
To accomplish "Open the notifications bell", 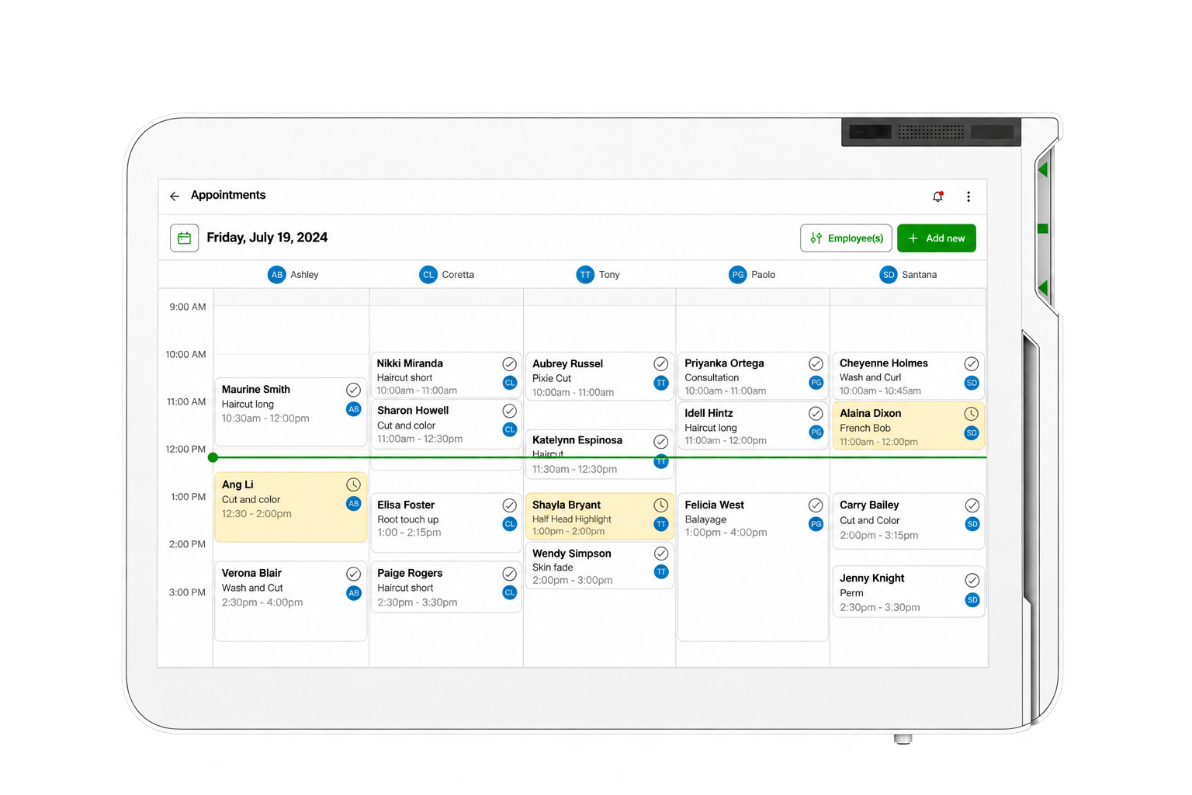I will click(x=937, y=196).
